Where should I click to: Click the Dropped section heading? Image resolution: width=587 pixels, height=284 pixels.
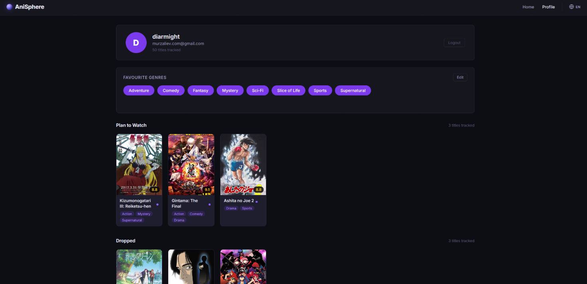click(126, 241)
